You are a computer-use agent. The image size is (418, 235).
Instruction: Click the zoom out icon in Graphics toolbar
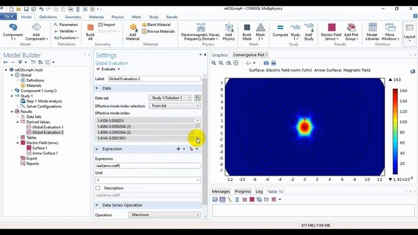[x=221, y=63]
